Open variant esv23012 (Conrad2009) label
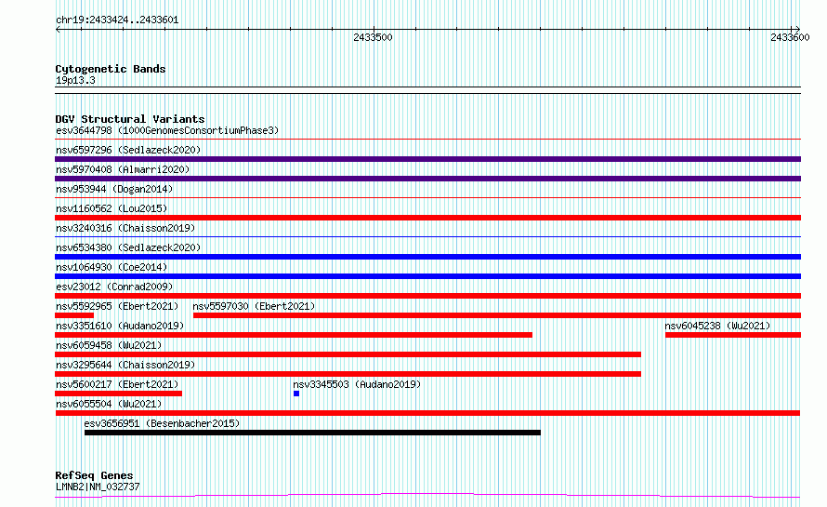Image resolution: width=827 pixels, height=507 pixels. (114, 287)
